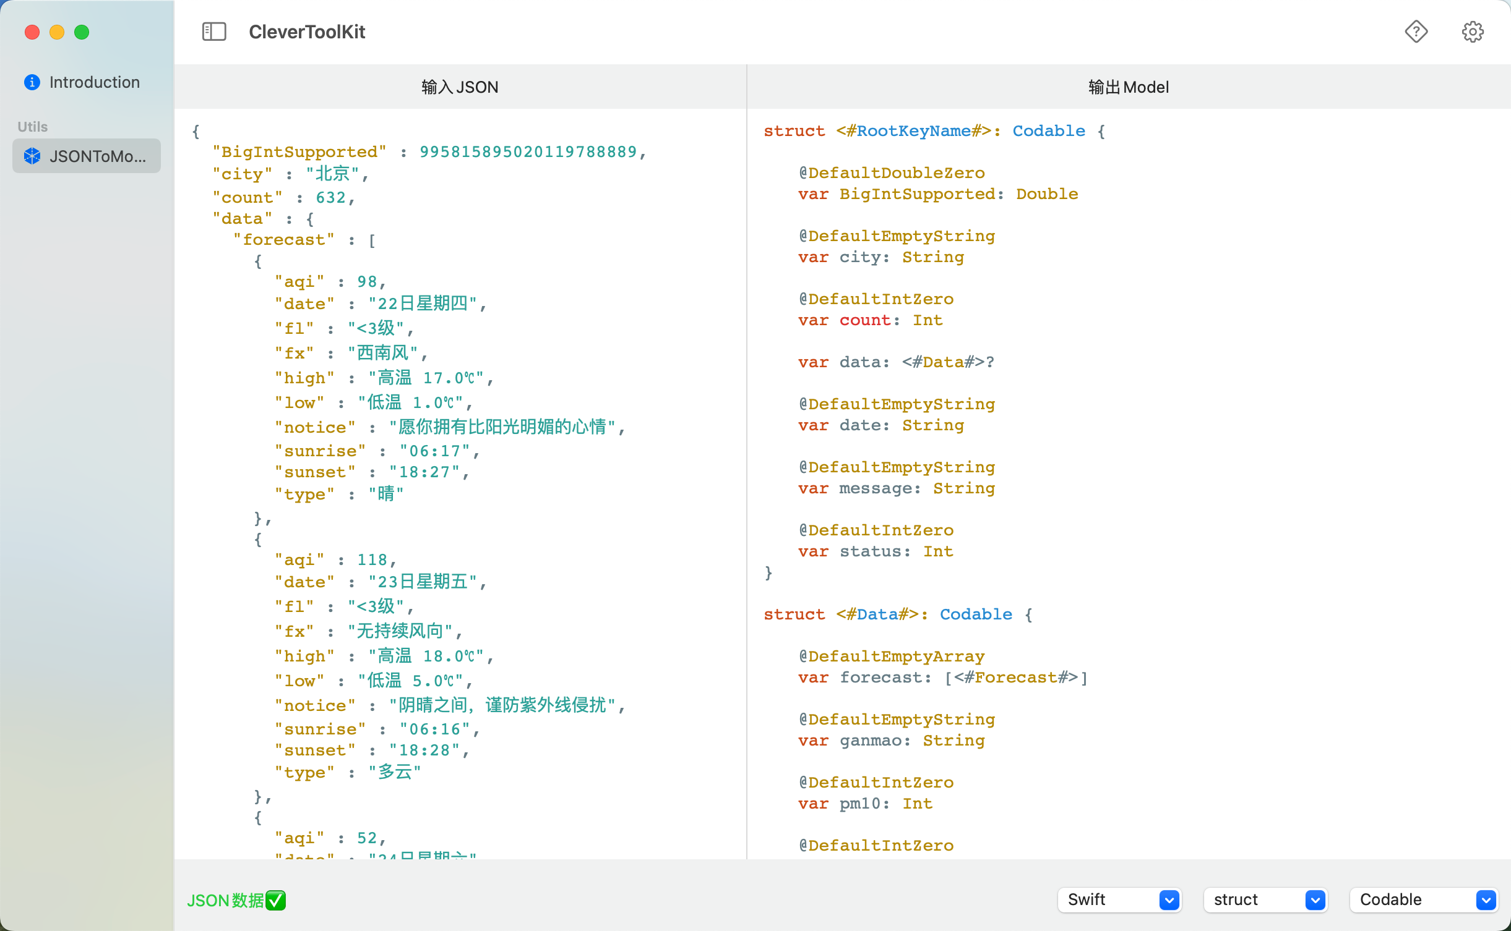The width and height of the screenshot is (1511, 931).
Task: Click the var pm10: Int line
Action: click(866, 804)
